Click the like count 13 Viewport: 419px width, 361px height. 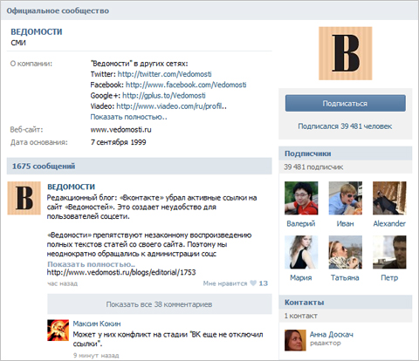click(x=264, y=283)
